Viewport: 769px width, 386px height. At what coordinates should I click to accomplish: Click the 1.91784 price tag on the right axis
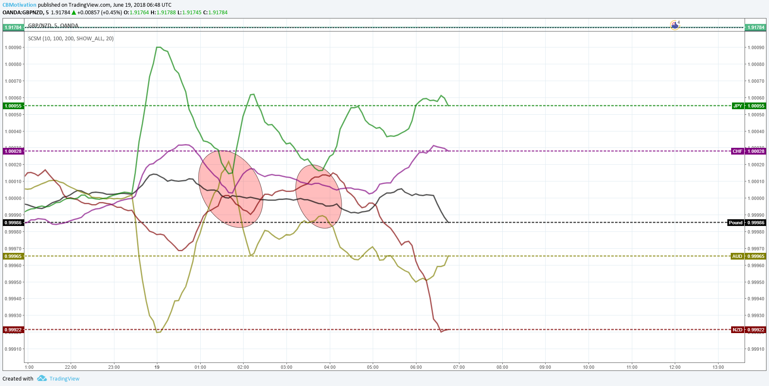coord(756,27)
